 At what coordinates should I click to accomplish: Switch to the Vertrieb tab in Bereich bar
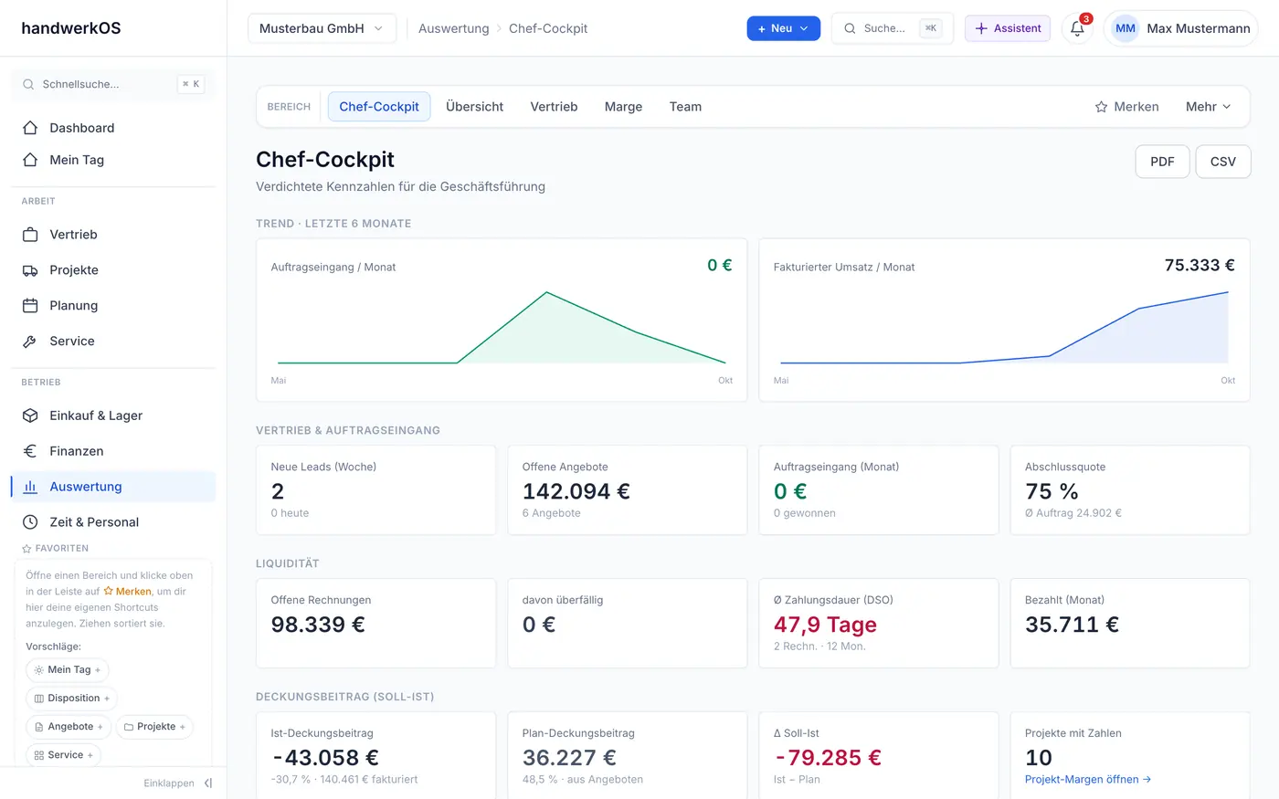[554, 107]
